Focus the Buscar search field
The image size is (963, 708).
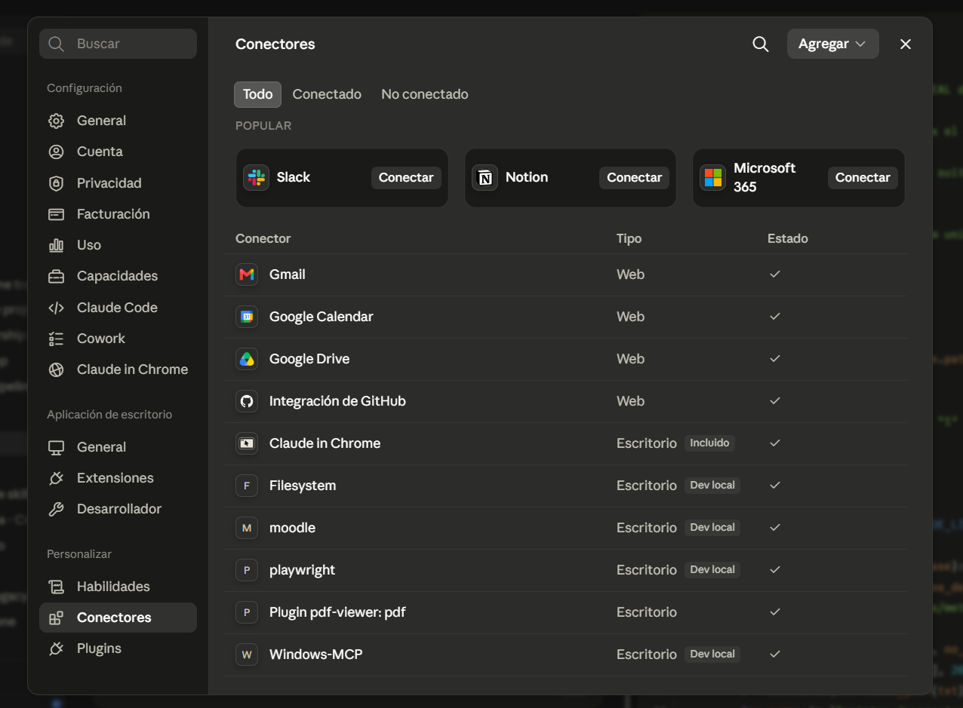pos(118,44)
